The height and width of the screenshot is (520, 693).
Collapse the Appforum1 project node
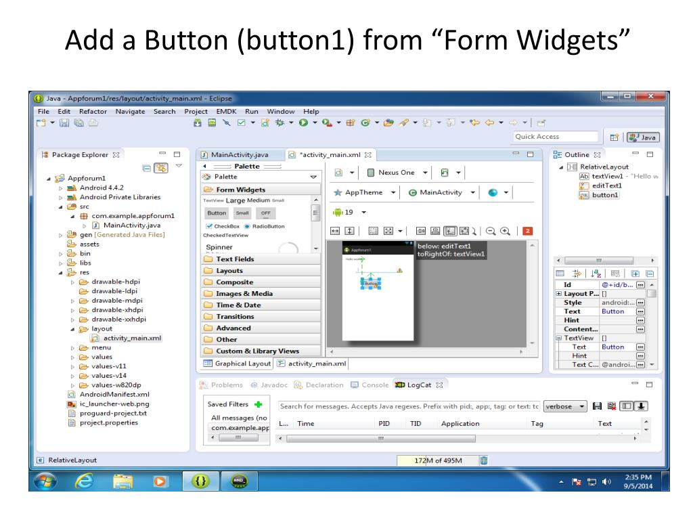(49, 179)
